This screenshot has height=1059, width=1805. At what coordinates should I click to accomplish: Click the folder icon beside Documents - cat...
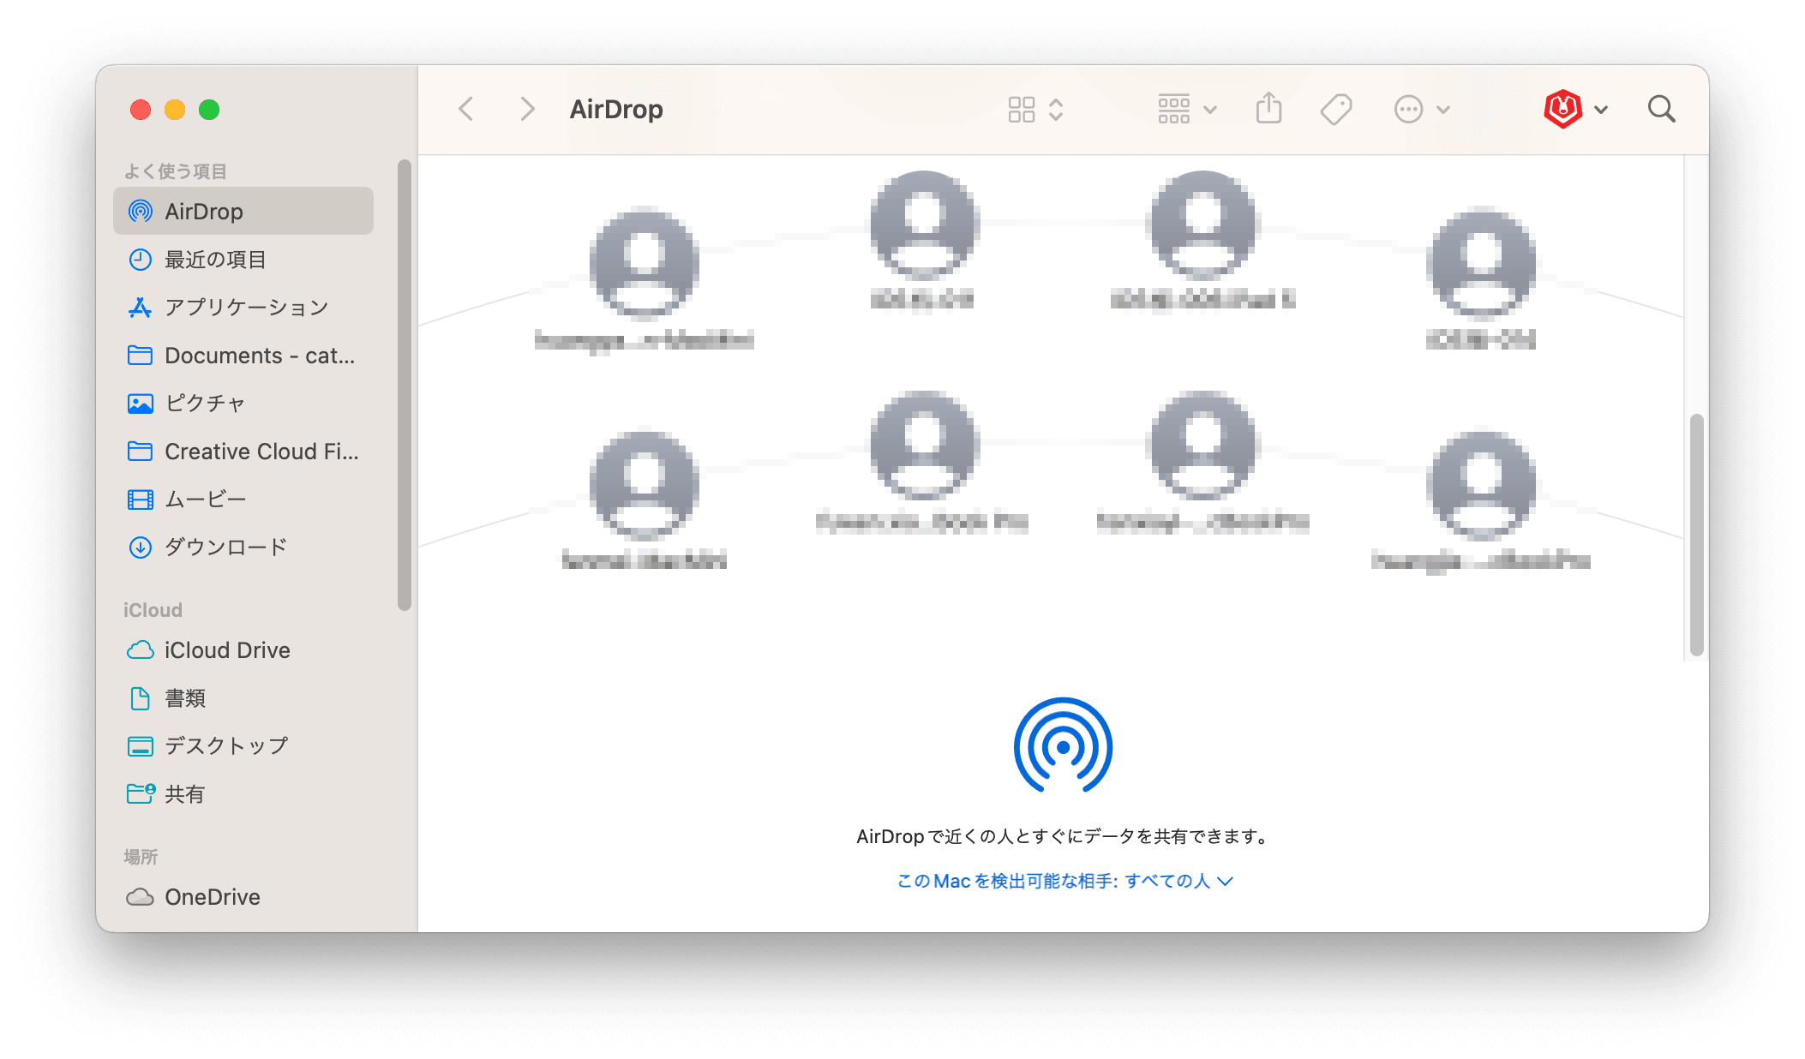click(141, 356)
